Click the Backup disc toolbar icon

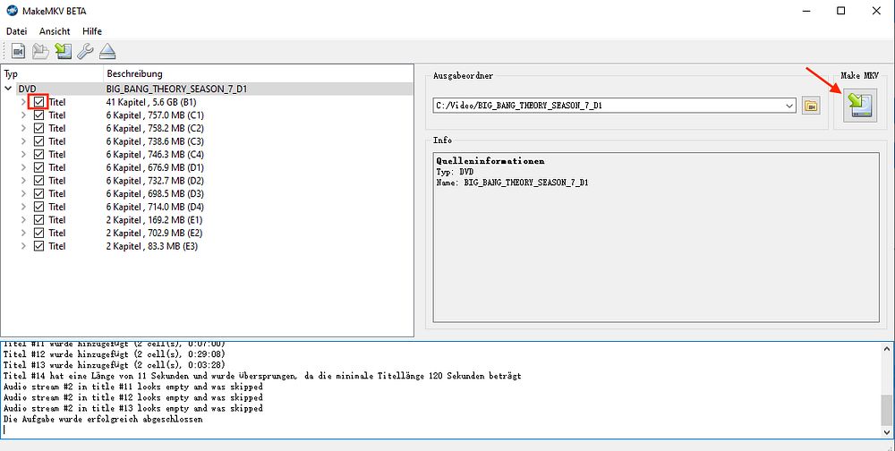tap(63, 51)
